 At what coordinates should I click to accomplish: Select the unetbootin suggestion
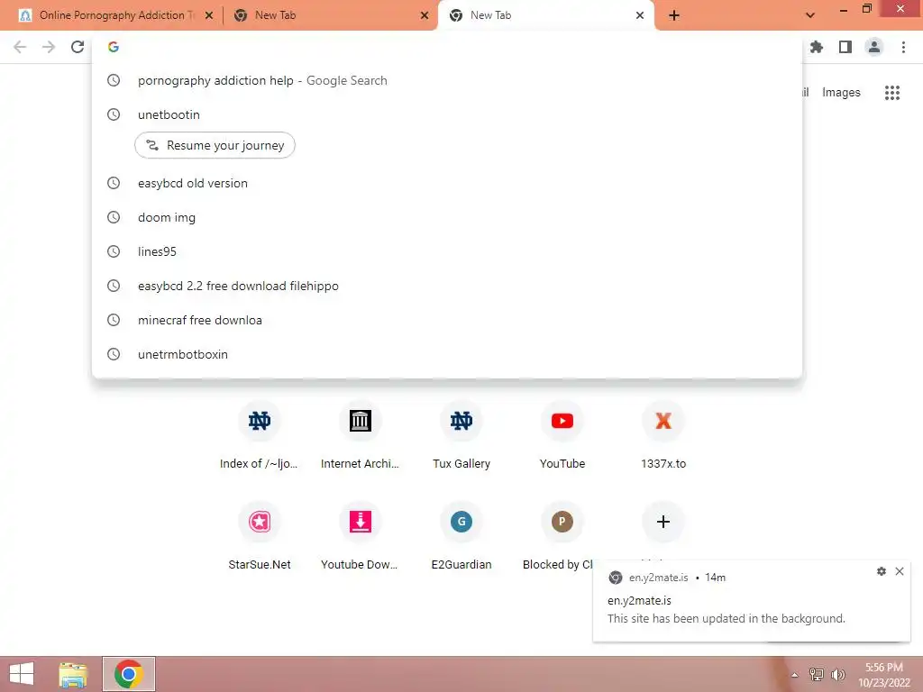[447, 114]
